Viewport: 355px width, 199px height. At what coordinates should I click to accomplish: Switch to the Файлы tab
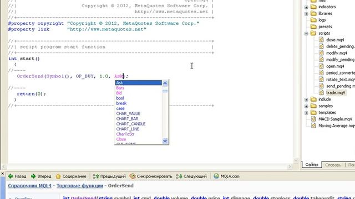[x=312, y=165]
